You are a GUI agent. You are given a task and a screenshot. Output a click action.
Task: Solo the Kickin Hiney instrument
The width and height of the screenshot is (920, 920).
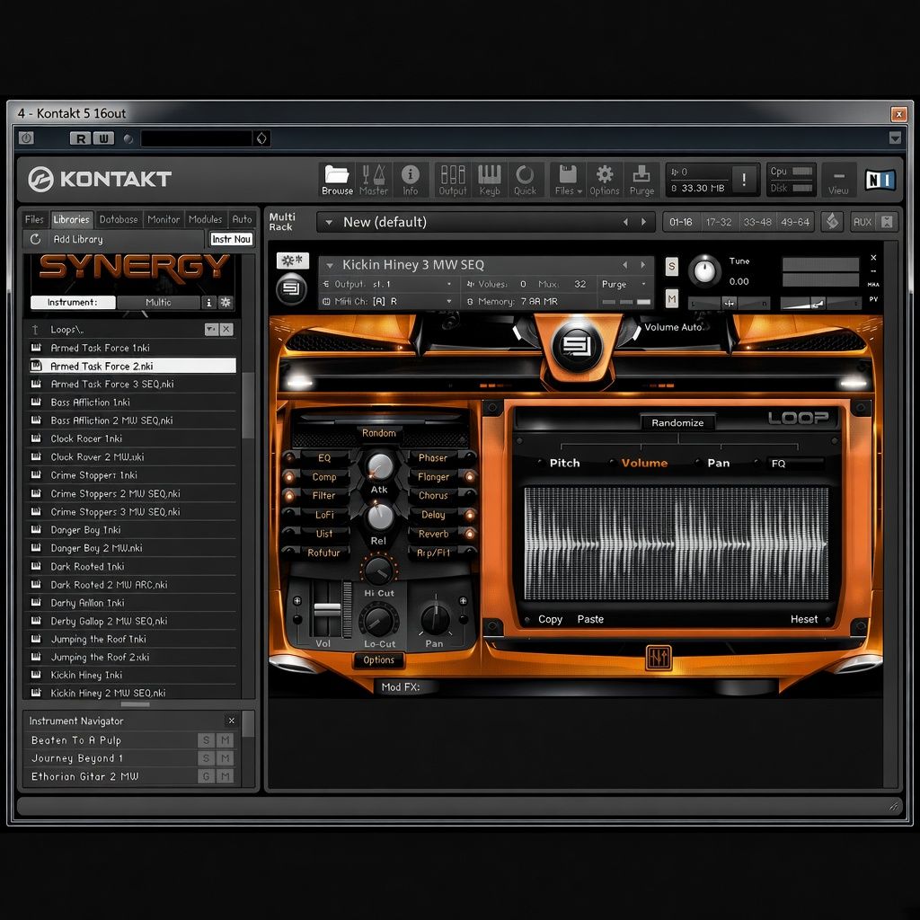(672, 266)
